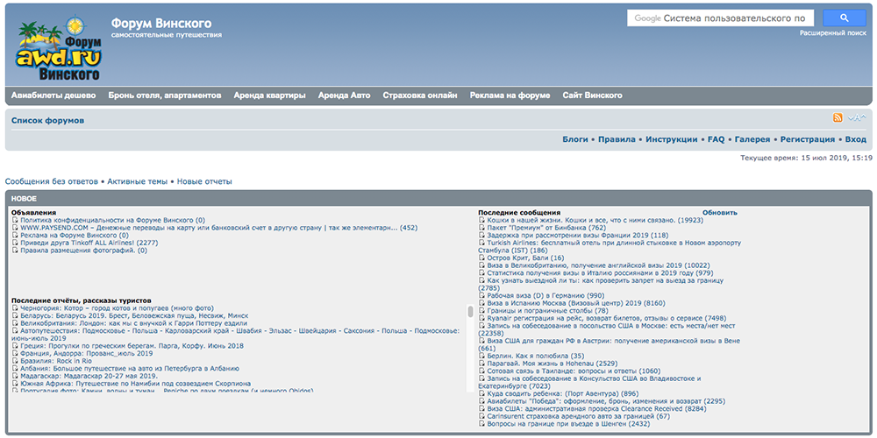Viewport: 877px width, 438px height.
Task: Open the Список форумов breadcrumb
Action: click(x=47, y=120)
